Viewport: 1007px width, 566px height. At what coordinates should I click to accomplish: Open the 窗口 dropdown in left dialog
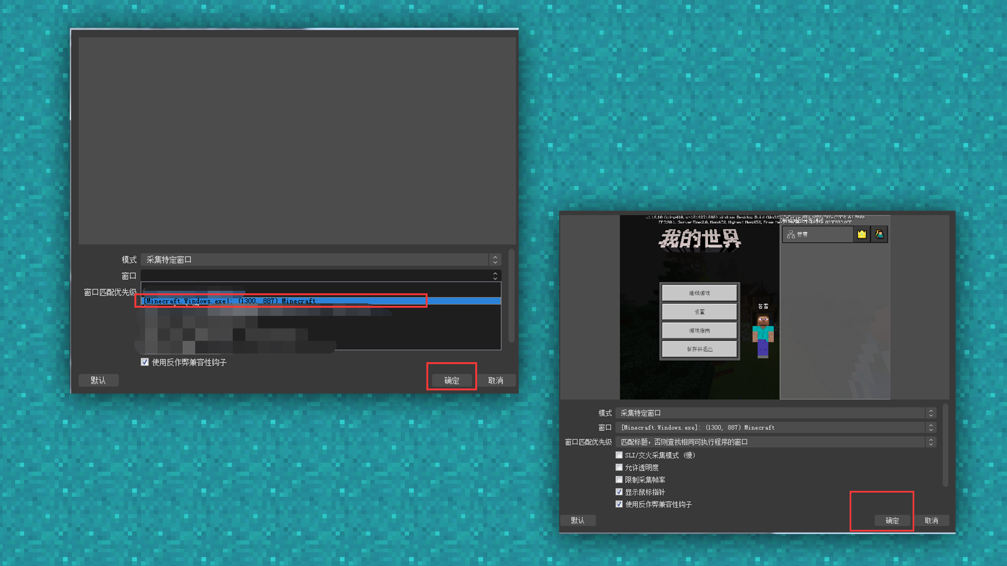[x=321, y=276]
